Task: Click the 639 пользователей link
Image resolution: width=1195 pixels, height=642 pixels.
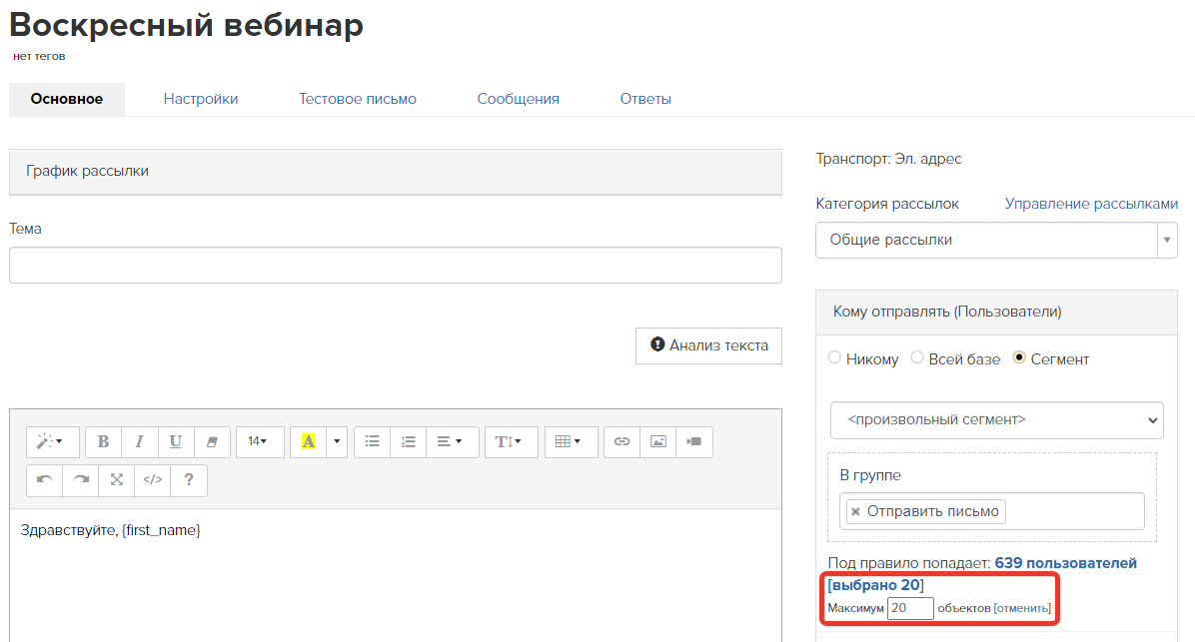Action: pos(1065,563)
